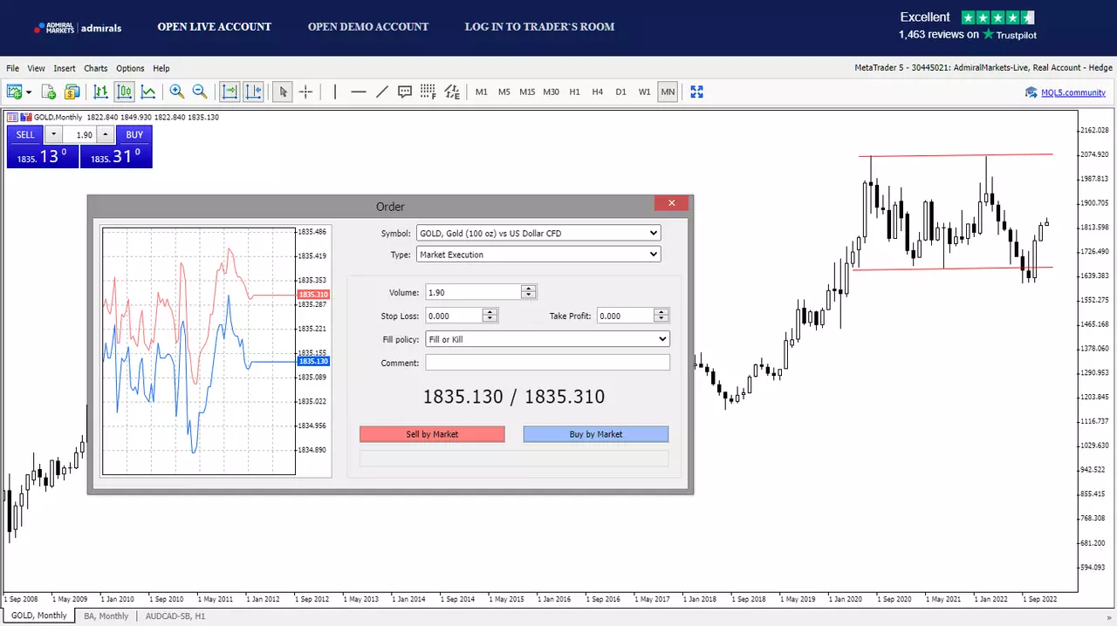
Task: Adjust Stop Loss spinner
Action: click(x=490, y=316)
